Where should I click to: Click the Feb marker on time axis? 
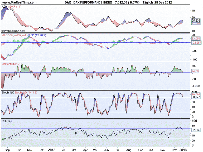click(63, 150)
